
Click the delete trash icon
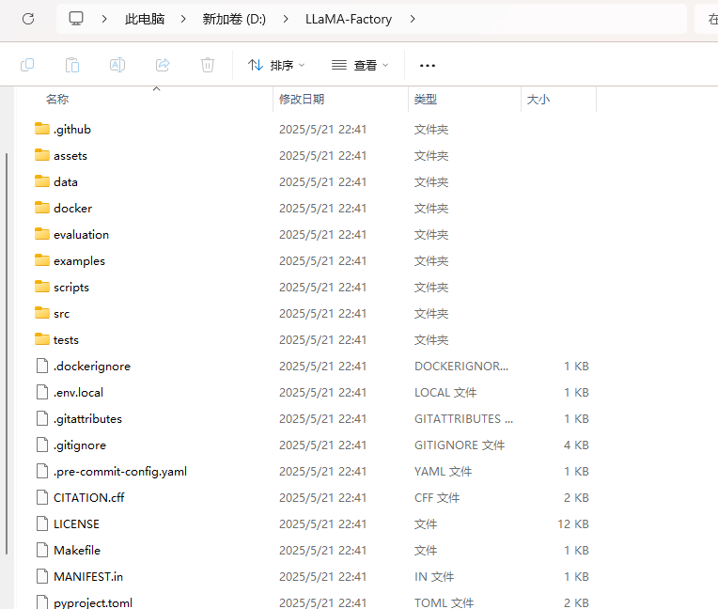coord(208,65)
